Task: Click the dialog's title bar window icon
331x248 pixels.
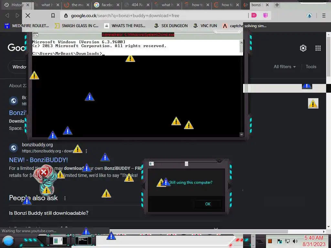Action: click(x=151, y=164)
